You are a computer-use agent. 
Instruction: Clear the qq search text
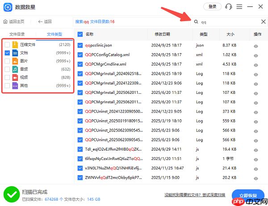pyautogui.click(x=263, y=22)
